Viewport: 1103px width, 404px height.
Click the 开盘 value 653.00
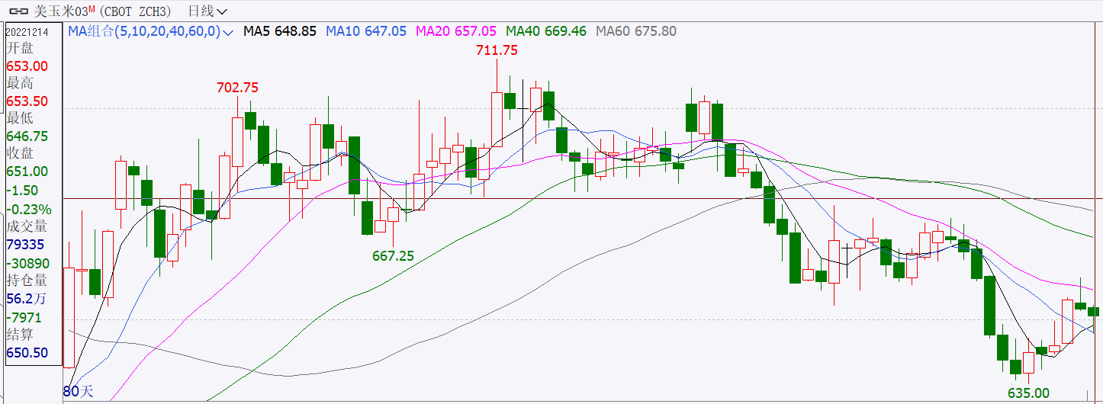coord(27,66)
